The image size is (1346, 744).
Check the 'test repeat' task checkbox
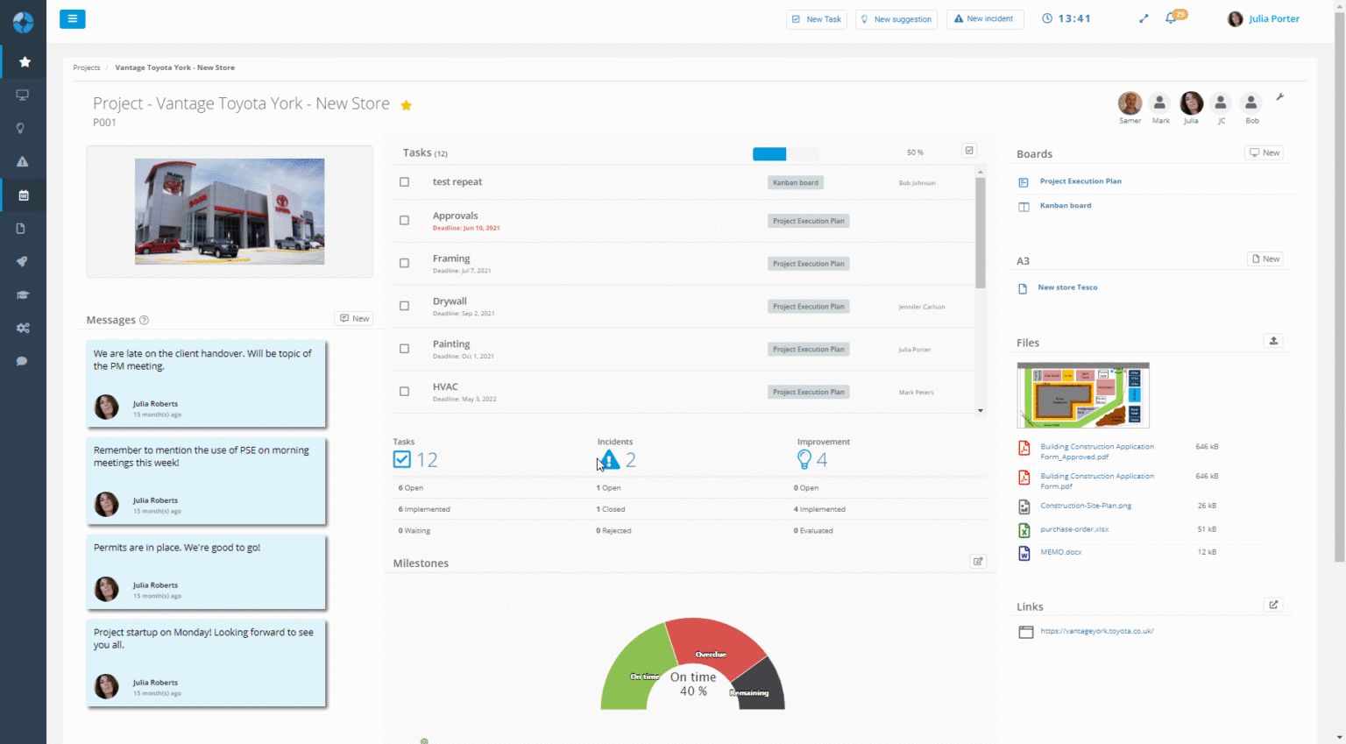tap(404, 182)
